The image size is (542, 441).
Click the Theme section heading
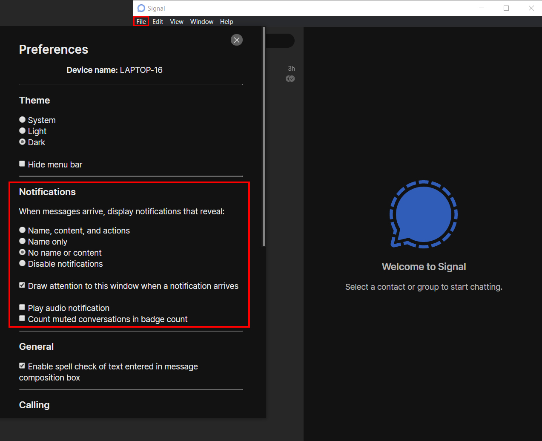(34, 100)
